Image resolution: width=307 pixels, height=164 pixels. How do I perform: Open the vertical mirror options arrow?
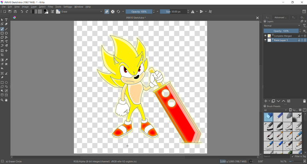tap(206, 12)
